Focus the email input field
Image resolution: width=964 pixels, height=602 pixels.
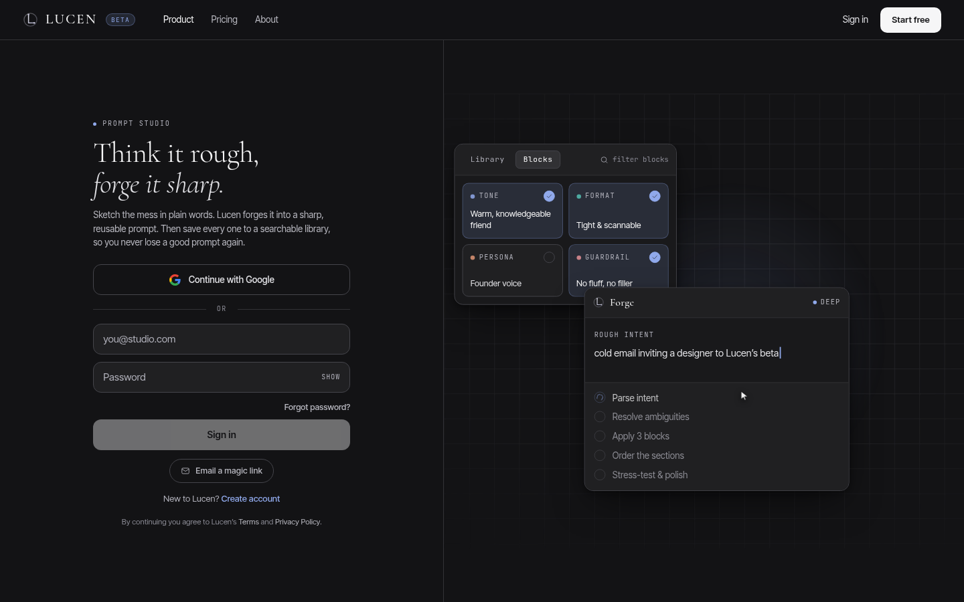point(222,339)
